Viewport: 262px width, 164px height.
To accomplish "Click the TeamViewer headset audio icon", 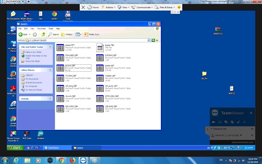I will pyautogui.click(x=220, y=122).
